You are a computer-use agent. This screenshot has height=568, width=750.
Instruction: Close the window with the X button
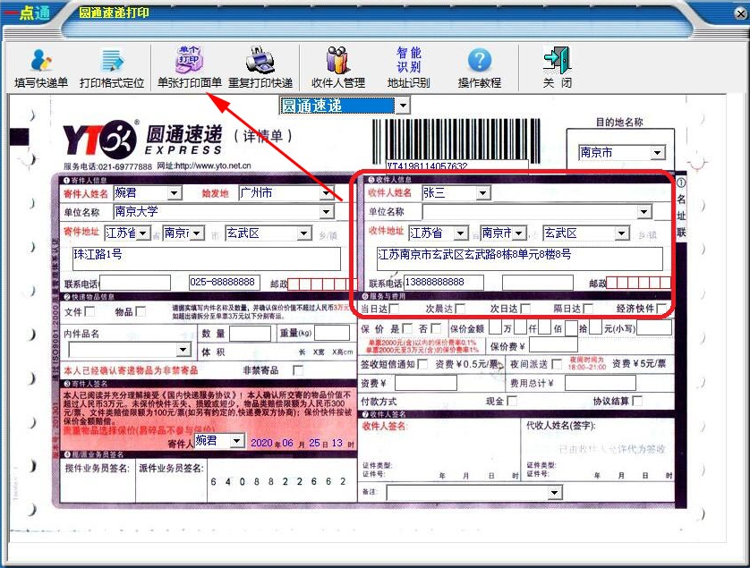coord(741,13)
